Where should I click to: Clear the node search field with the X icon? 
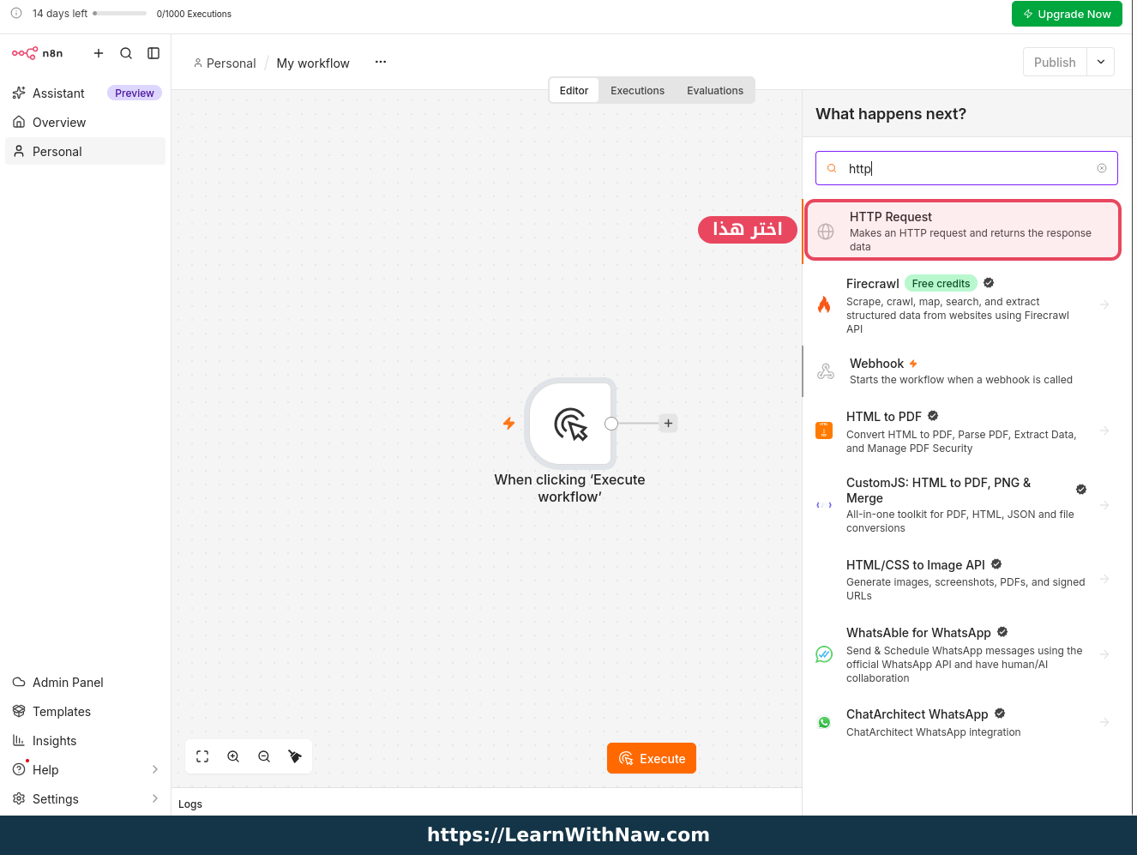[1102, 168]
